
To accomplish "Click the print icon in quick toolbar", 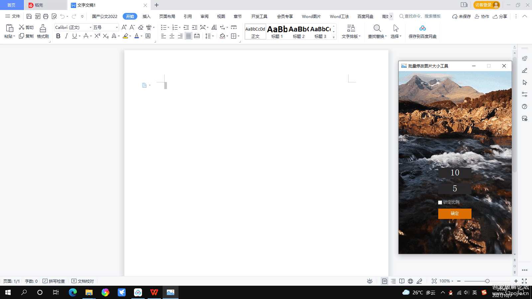I will click(46, 16).
